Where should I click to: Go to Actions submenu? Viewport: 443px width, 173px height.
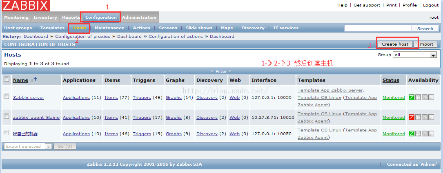pos(142,28)
